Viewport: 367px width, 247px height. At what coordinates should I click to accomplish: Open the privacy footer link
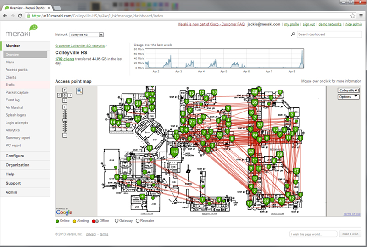pos(91,234)
